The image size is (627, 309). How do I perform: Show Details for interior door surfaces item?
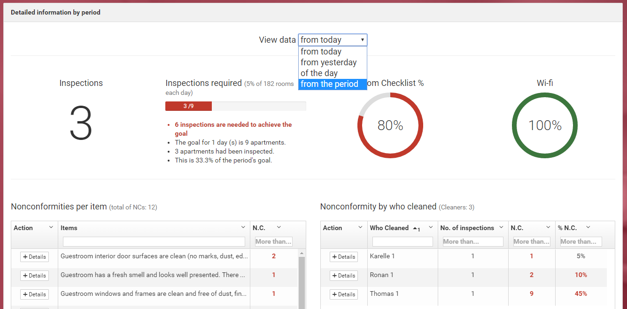tap(34, 257)
